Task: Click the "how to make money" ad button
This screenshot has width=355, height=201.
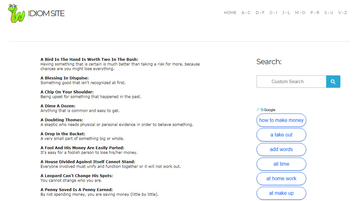Action: (x=281, y=120)
